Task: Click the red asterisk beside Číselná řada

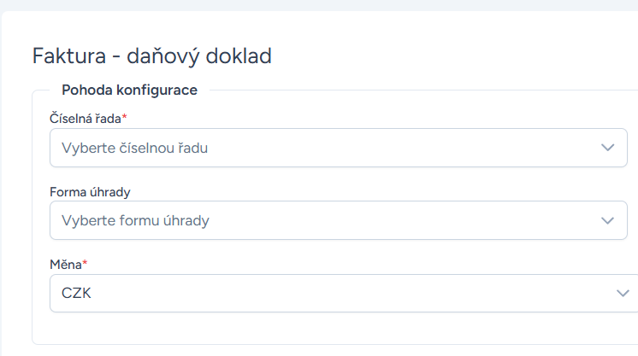Action: click(125, 117)
